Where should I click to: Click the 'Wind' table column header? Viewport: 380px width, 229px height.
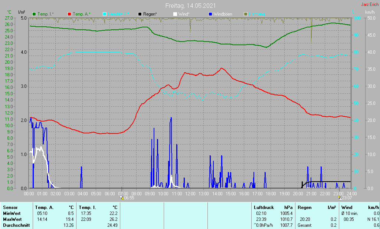coord(347,208)
